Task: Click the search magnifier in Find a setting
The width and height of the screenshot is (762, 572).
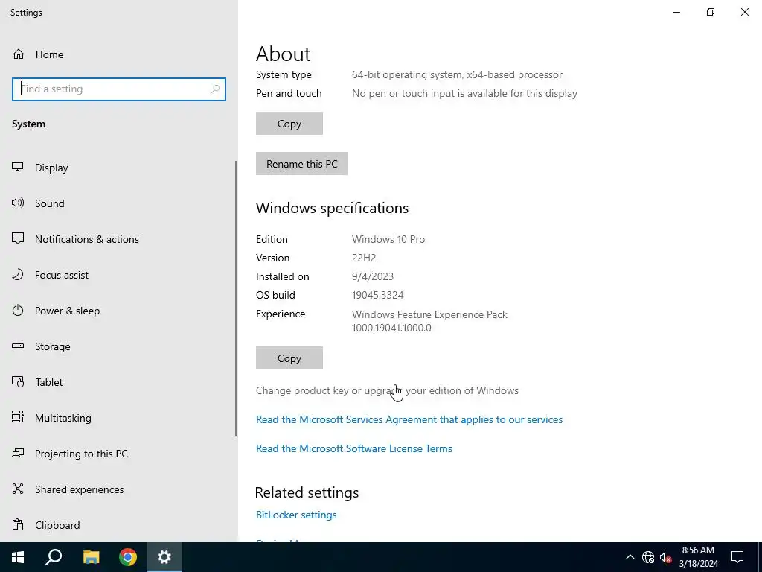Action: 215,89
